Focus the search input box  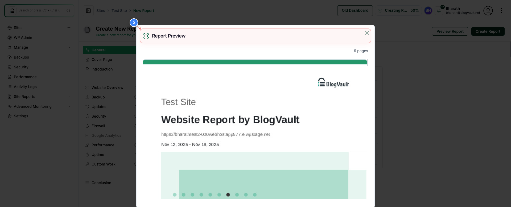(39, 11)
